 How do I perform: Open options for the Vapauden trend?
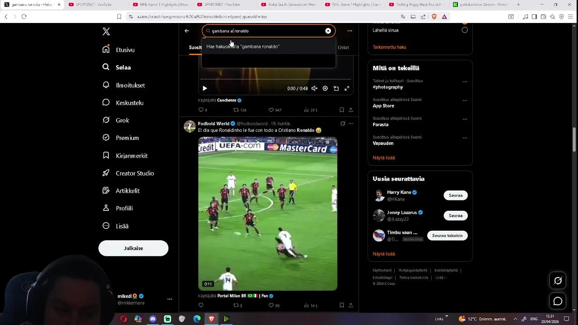[465, 138]
